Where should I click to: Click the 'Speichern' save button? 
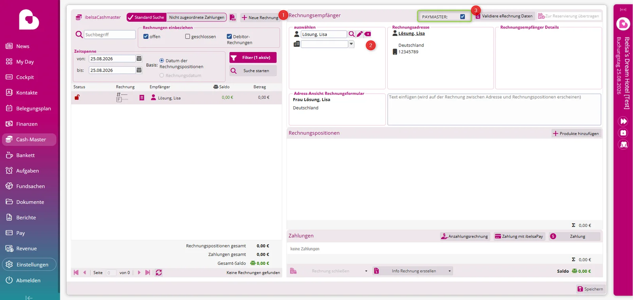(x=590, y=289)
